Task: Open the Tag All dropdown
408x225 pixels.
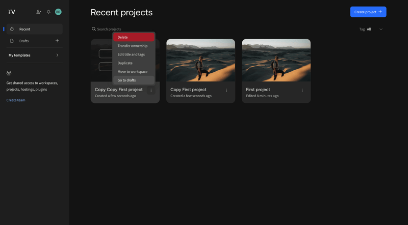Action: click(371, 29)
